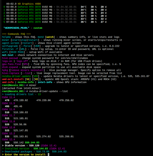Click the "HEROMINERS_PEARL" flight sheet name

point(16,28)
